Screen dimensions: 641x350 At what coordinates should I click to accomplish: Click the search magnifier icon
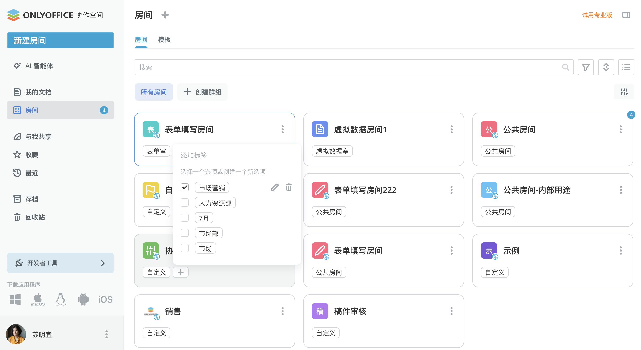point(565,67)
